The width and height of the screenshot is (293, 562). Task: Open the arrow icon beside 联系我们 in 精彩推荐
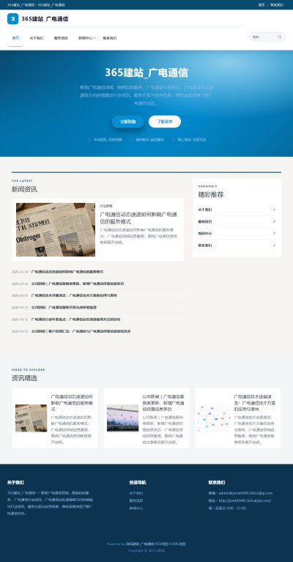275,245
